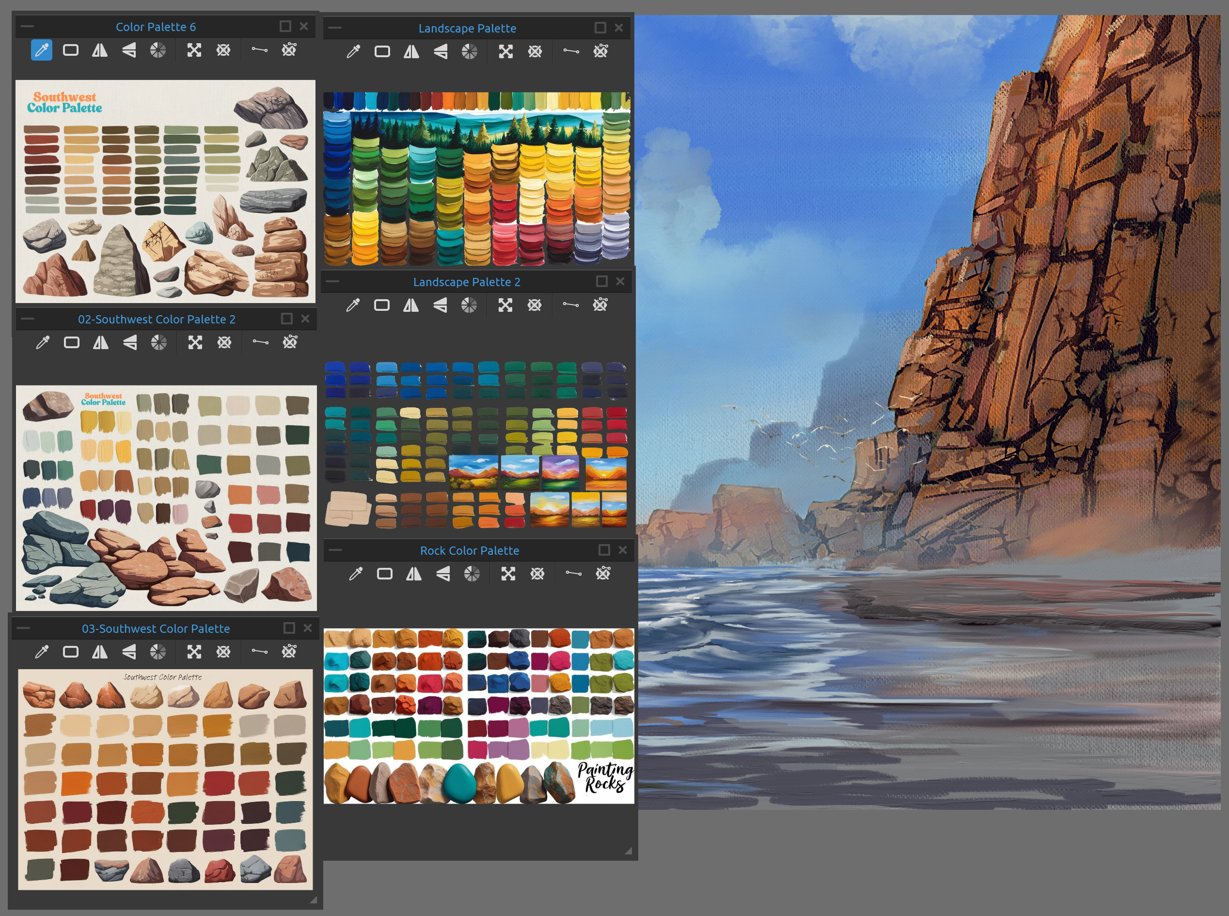The image size is (1229, 916).
Task: Toggle the color picker in Color Palette 6
Action: pyautogui.click(x=42, y=50)
